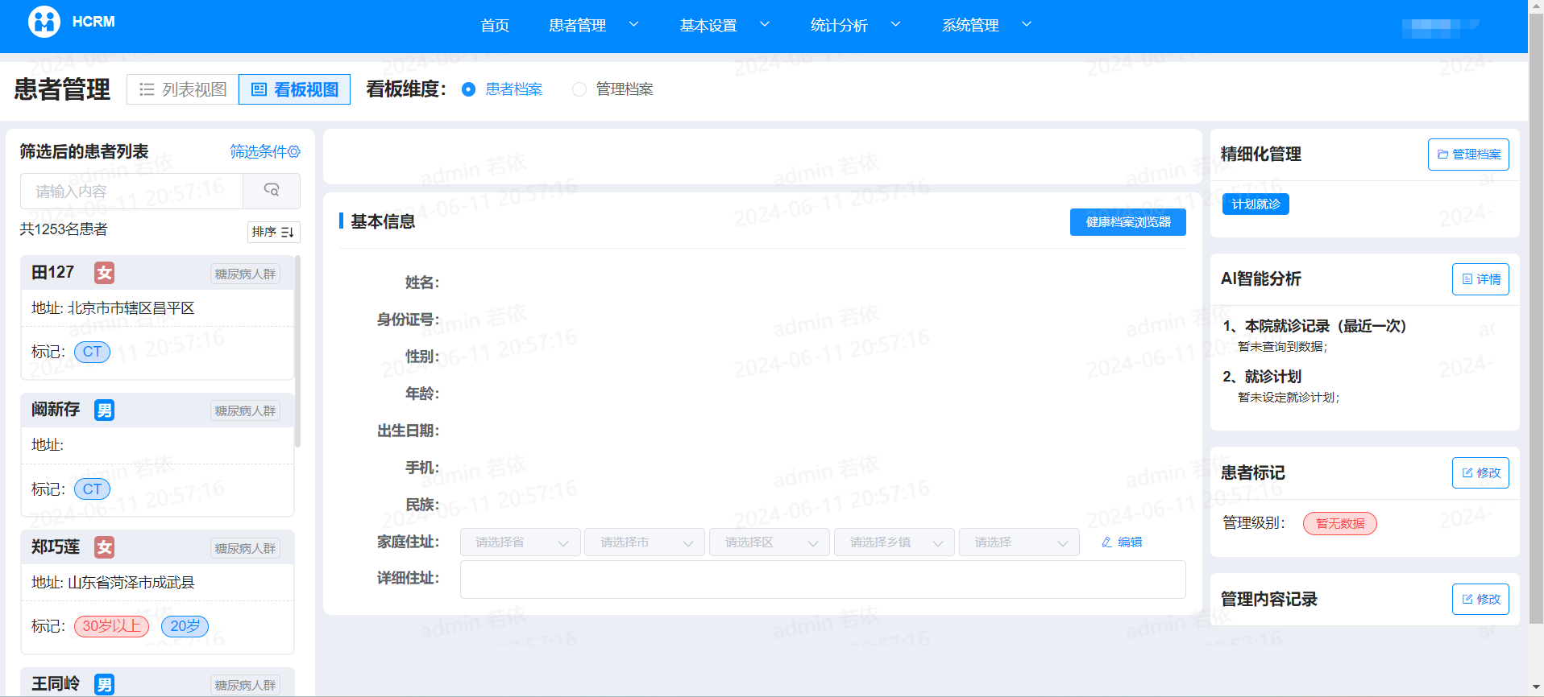This screenshot has height=697, width=1544.
Task: Click the pencil icon next to 编辑
Action: tap(1107, 542)
